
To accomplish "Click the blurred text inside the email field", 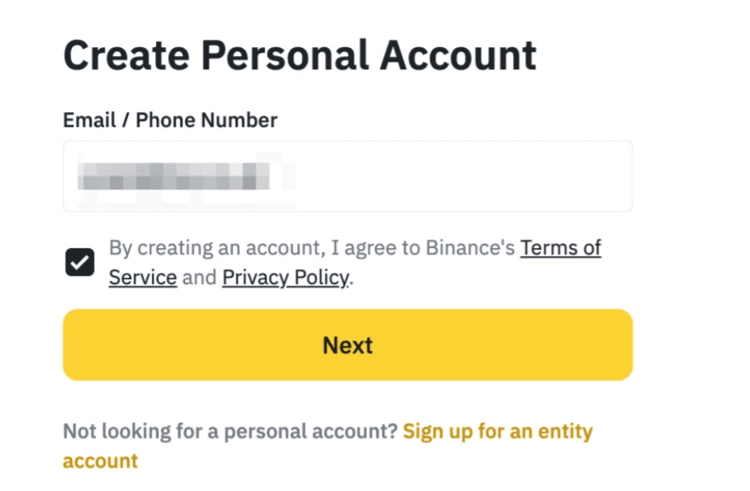I will [173, 176].
